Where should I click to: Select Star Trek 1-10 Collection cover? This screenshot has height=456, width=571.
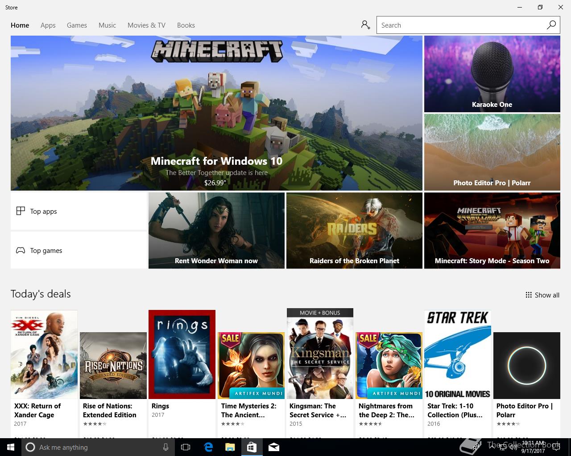[458, 354]
